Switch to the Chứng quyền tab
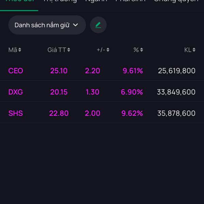 click(176, 1)
